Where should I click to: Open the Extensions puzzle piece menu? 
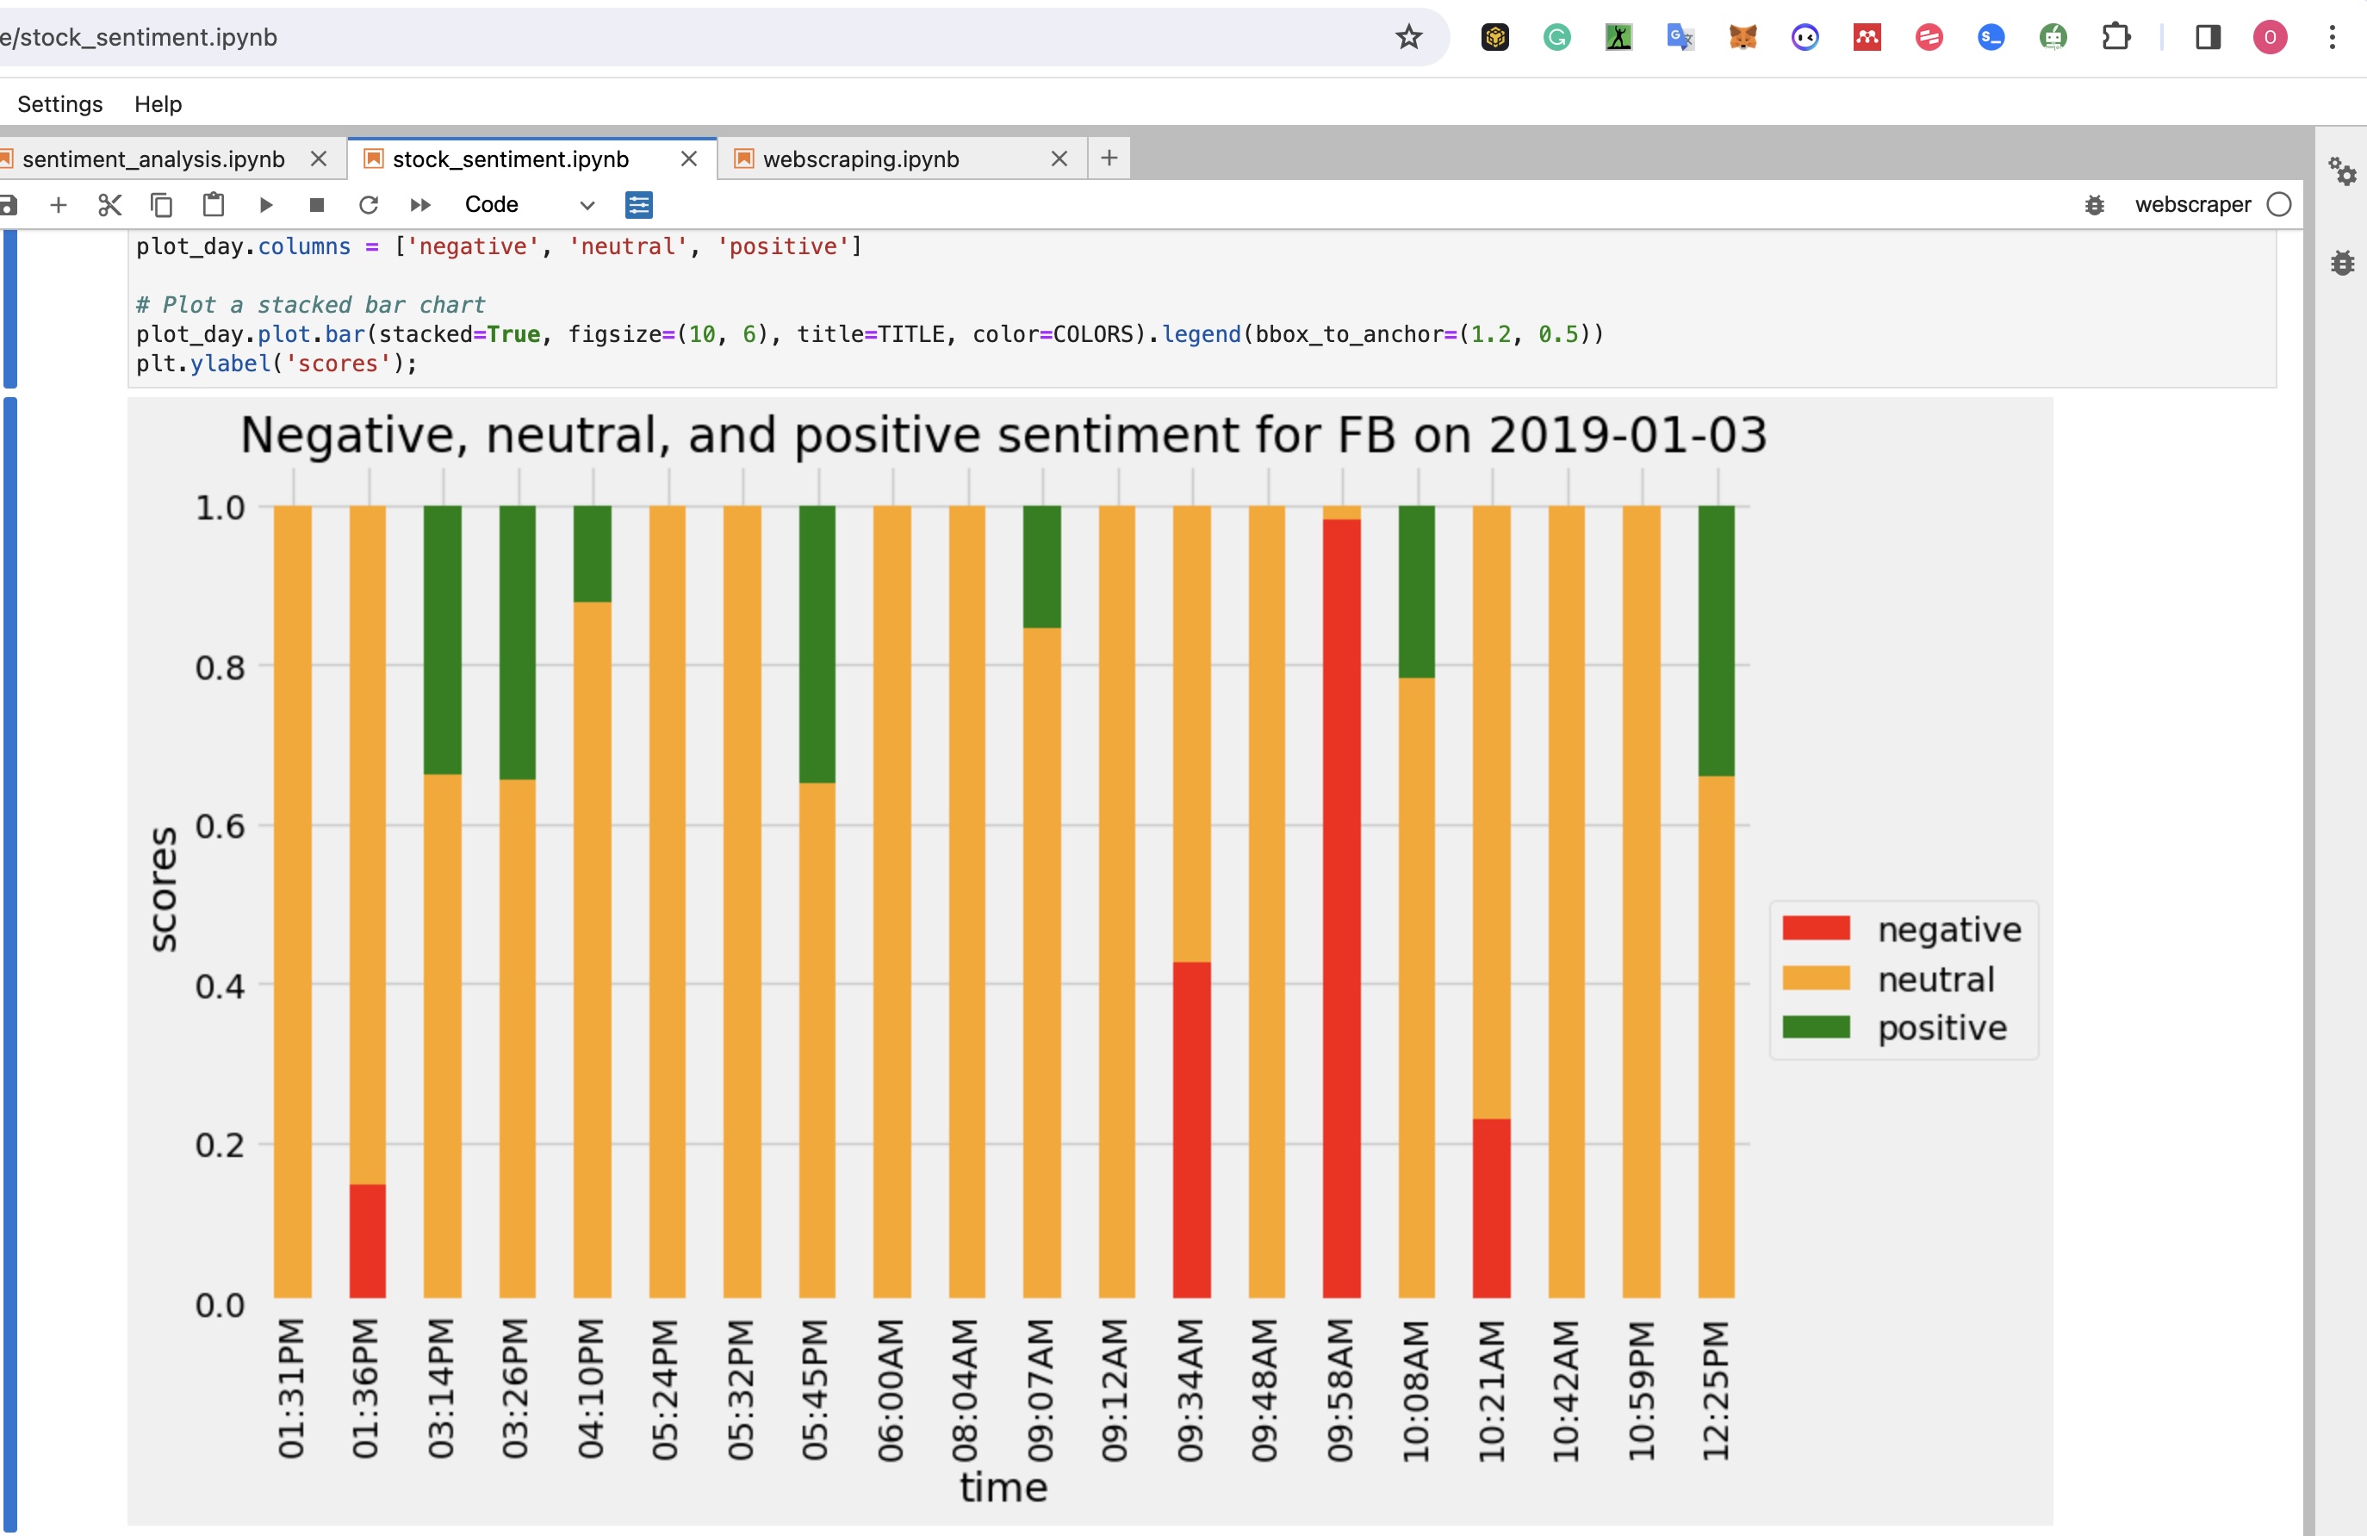click(x=2115, y=38)
